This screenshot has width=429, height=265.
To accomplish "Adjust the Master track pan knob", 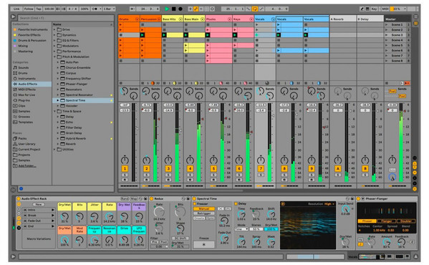I will pos(392,160).
